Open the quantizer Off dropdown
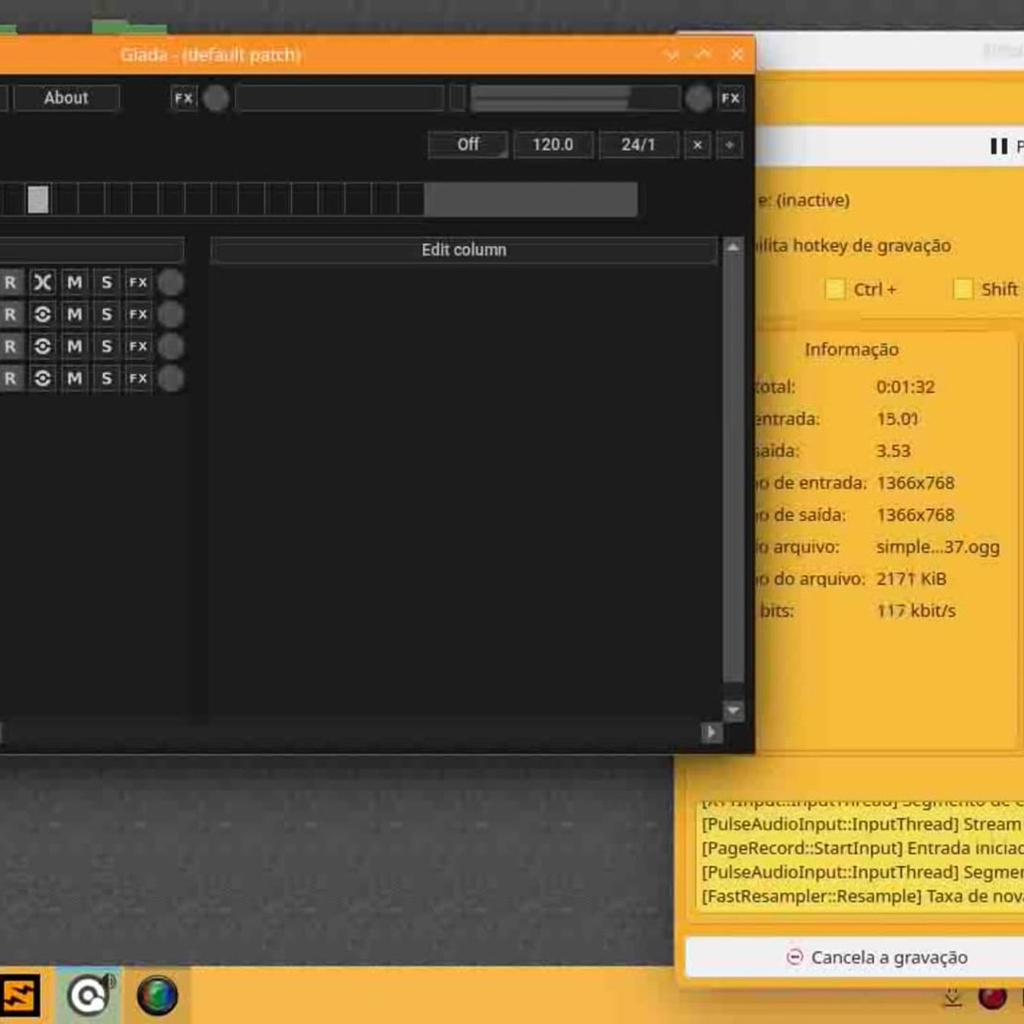This screenshot has height=1024, width=1024. tap(468, 145)
